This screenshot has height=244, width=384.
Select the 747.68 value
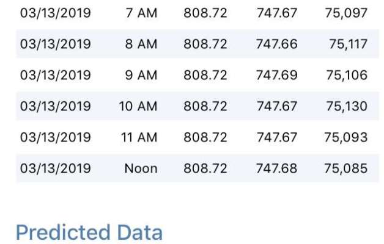point(277,168)
